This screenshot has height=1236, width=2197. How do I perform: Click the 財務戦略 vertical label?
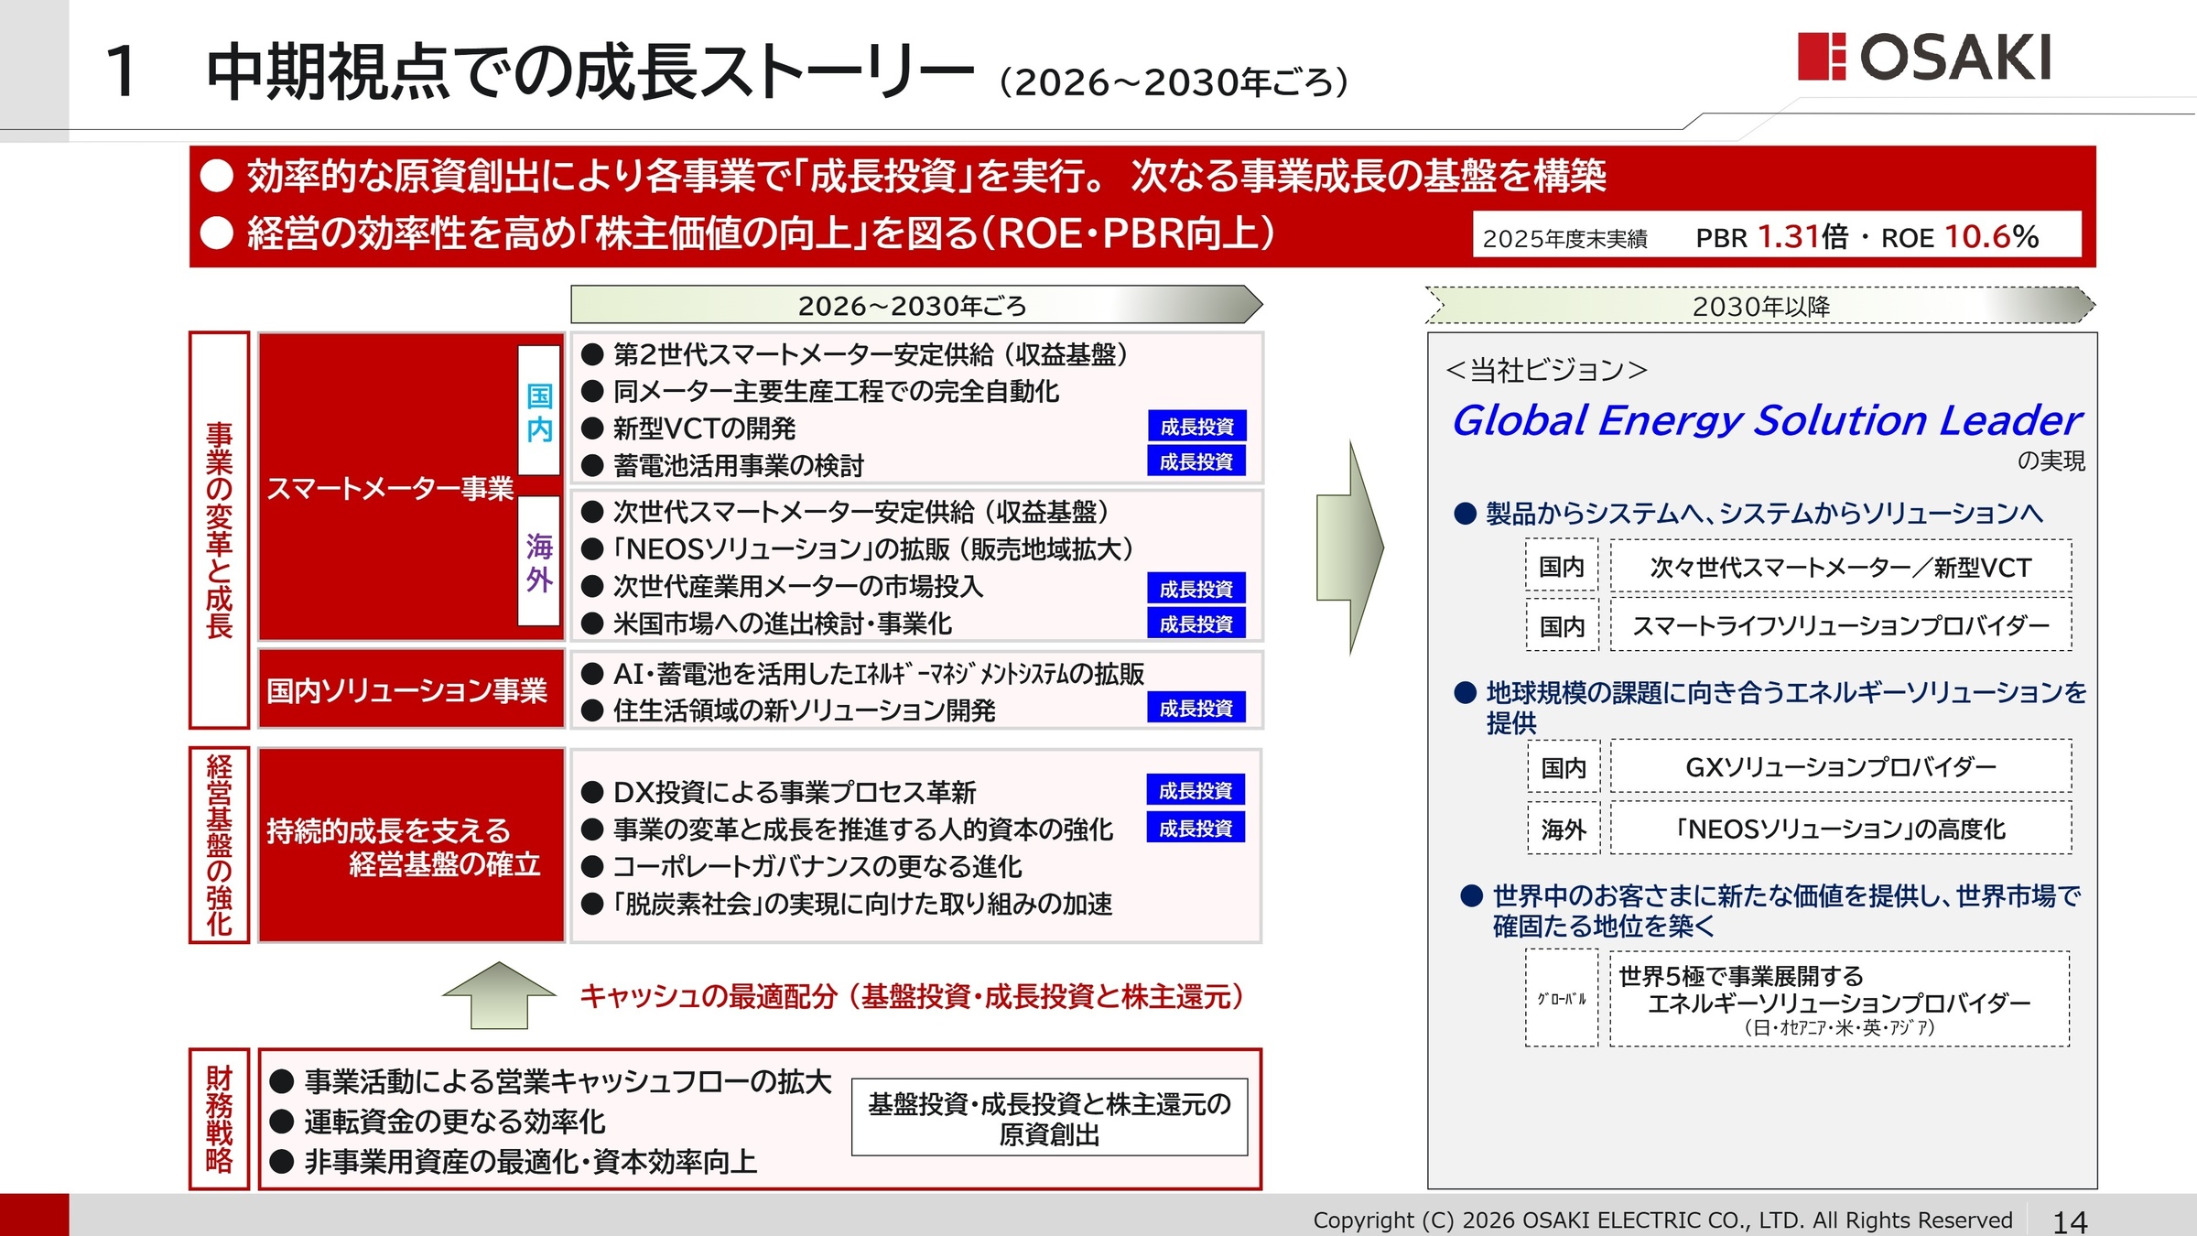(219, 1119)
